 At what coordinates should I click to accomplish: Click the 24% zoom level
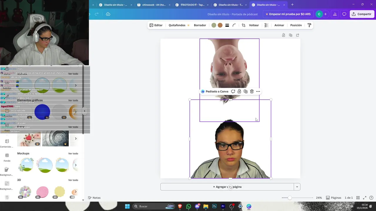point(319,198)
